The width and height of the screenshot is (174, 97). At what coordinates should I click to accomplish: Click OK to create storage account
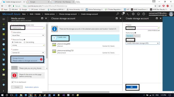click(132, 87)
